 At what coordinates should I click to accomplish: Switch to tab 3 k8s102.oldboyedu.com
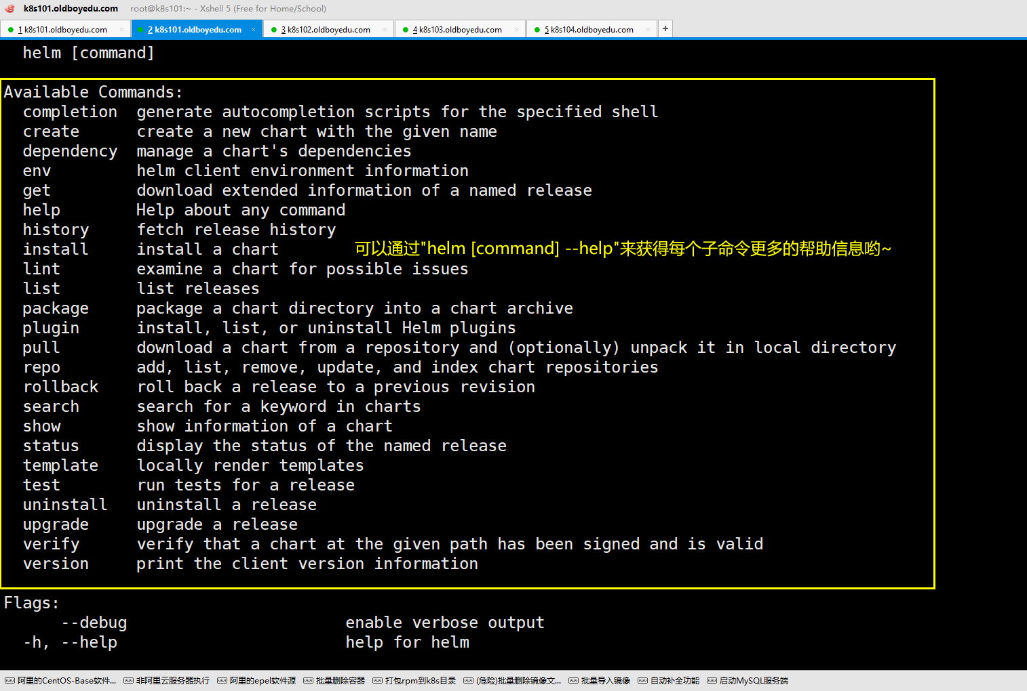[328, 30]
